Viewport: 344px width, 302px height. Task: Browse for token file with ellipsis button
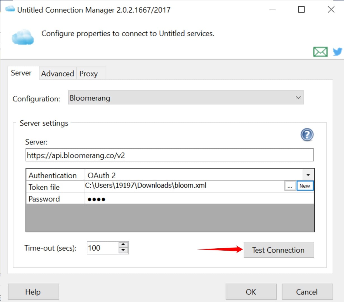(290, 186)
